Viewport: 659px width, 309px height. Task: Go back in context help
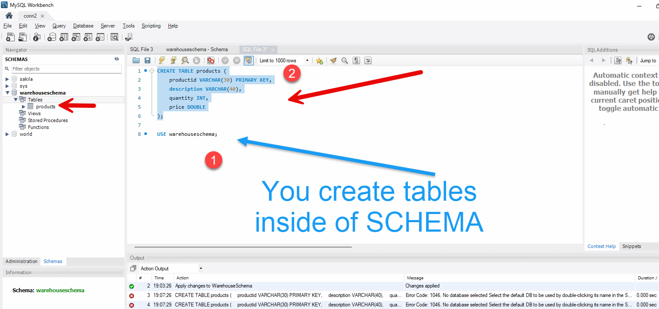click(591, 61)
